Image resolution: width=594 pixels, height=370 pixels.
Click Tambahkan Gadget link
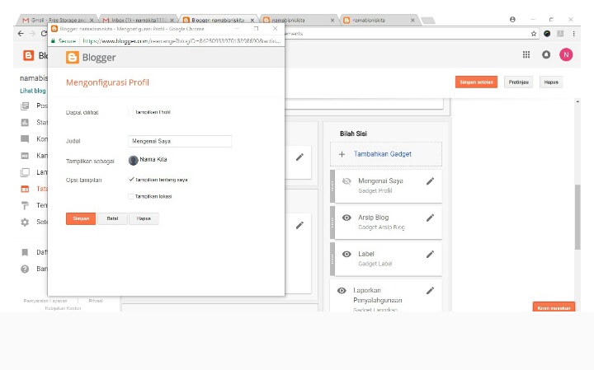(x=382, y=154)
